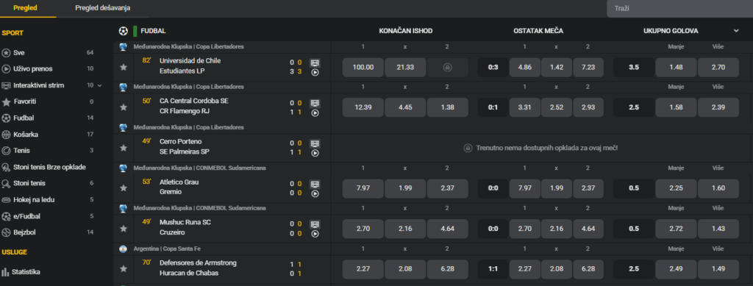
Task: Click the Traži search field
Action: (680, 9)
